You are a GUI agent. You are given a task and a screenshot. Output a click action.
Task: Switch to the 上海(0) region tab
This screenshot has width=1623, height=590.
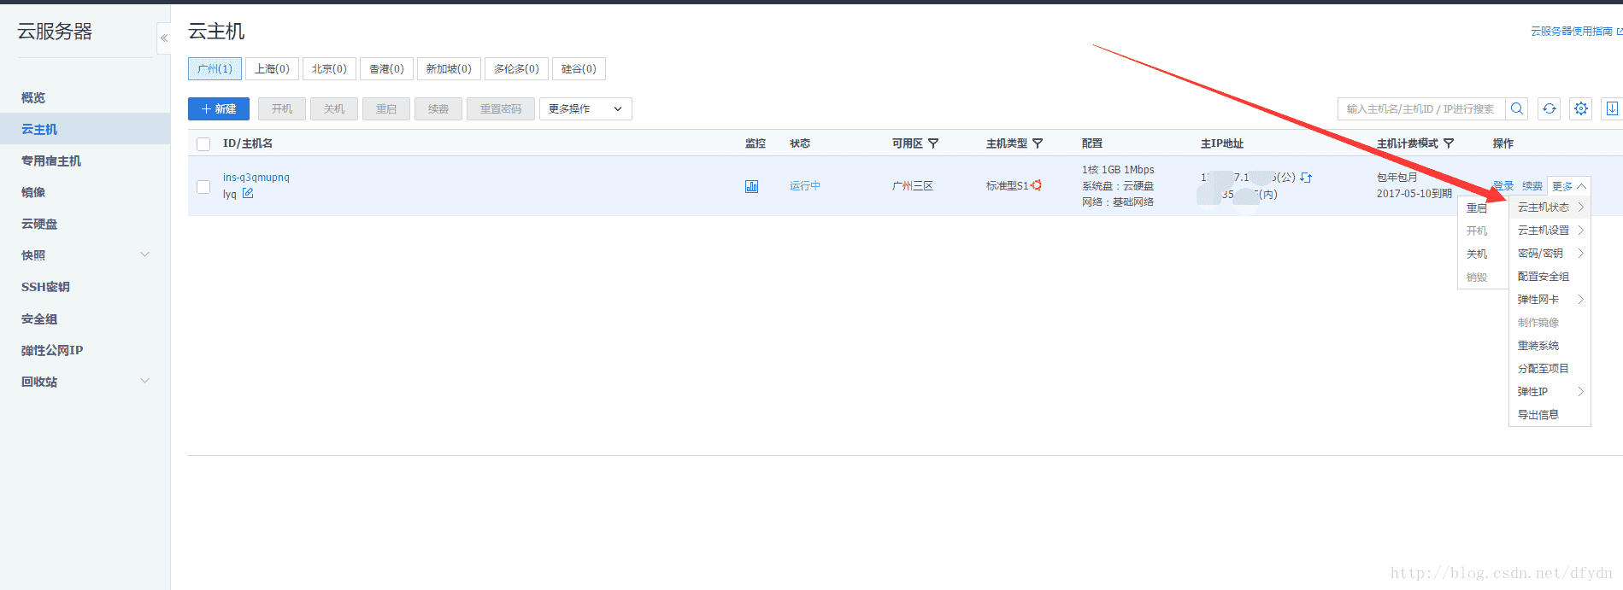[x=272, y=69]
